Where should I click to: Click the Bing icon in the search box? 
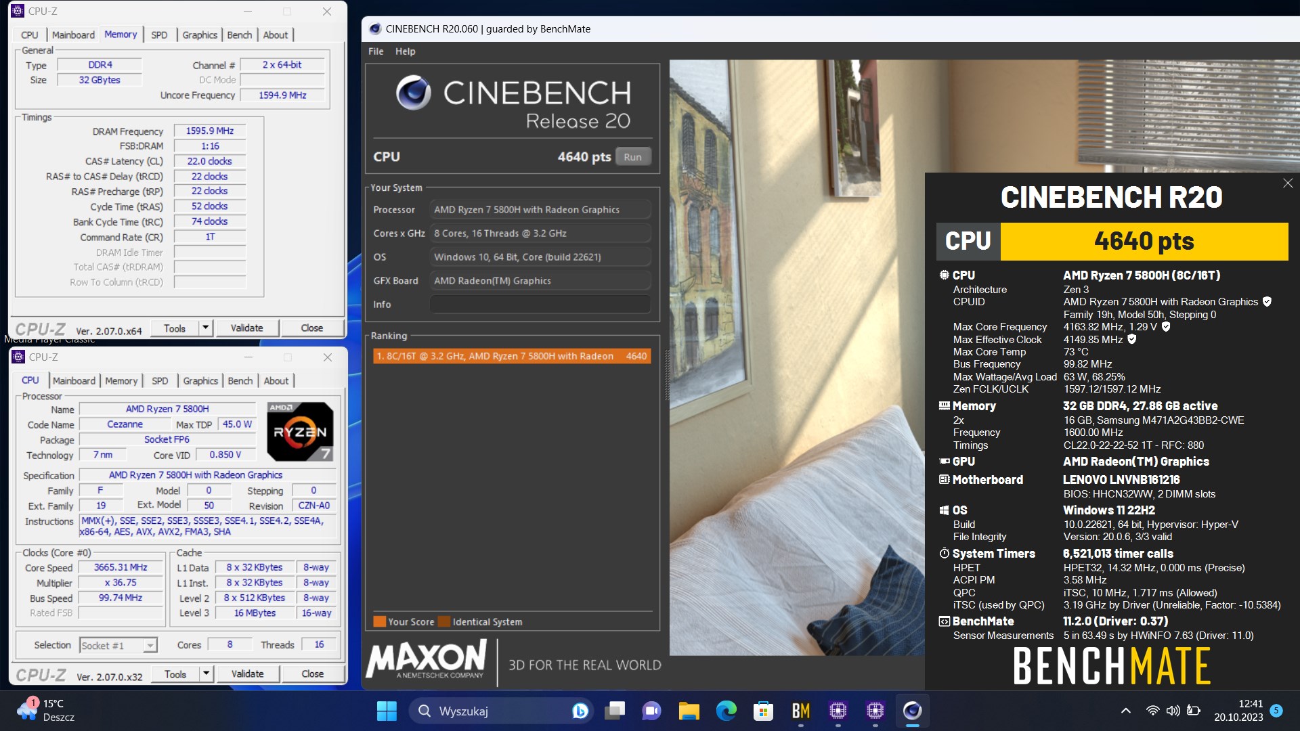[580, 711]
